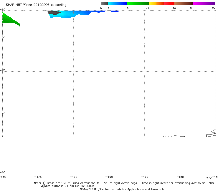Click the colorbar value label 64
The image size is (218, 191).
coord(192,8)
